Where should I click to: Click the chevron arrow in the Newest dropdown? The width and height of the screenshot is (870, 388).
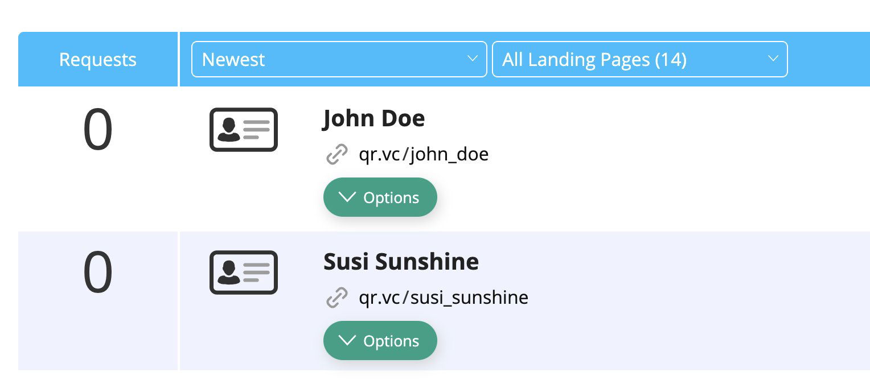(x=471, y=59)
